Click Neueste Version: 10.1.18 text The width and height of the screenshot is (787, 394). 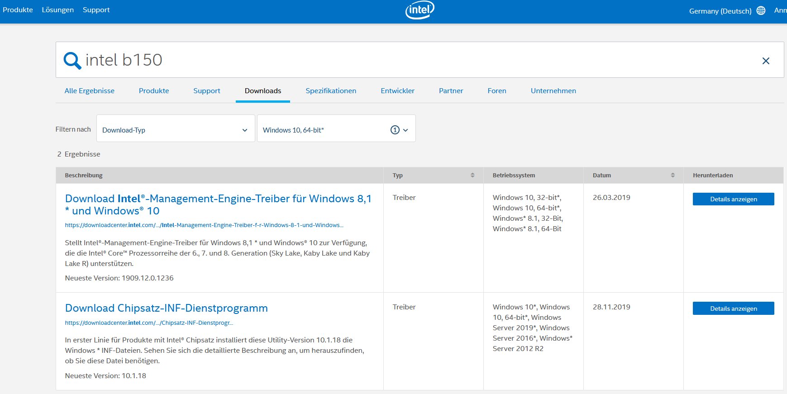click(x=105, y=376)
